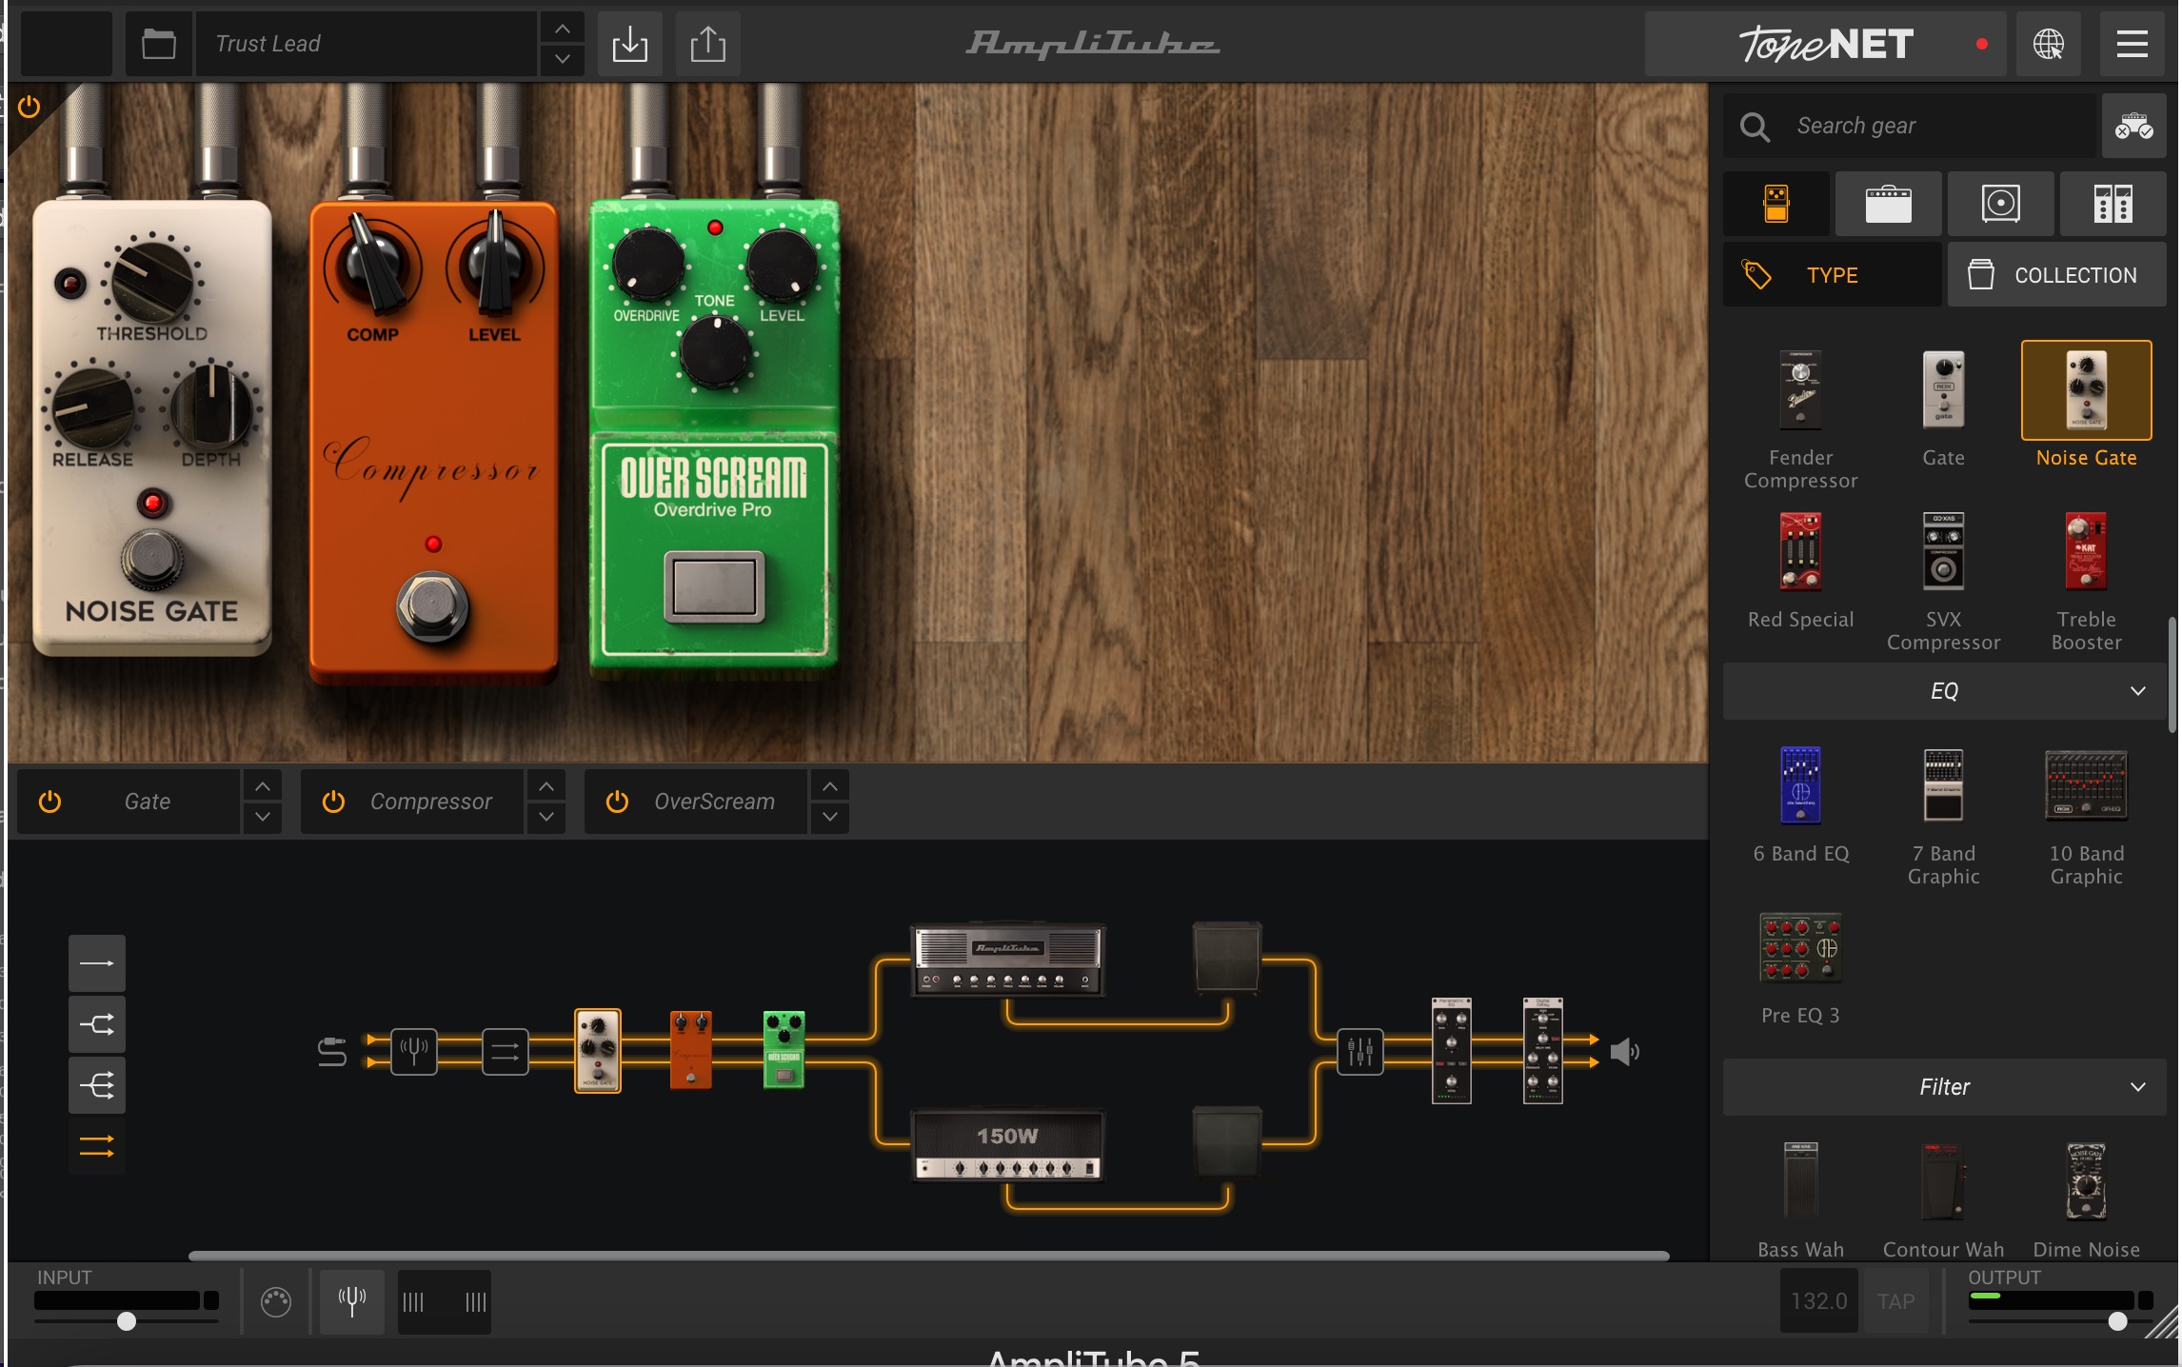The image size is (2182, 1367).
Task: Click the green OverScream pedal in chain
Action: [784, 1050]
